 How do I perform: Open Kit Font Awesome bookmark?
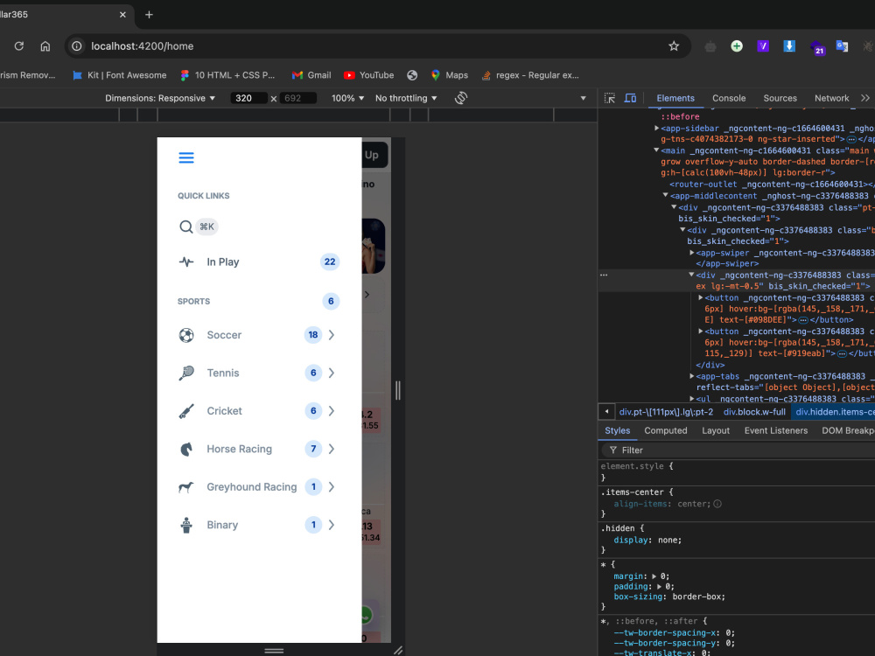click(x=119, y=75)
